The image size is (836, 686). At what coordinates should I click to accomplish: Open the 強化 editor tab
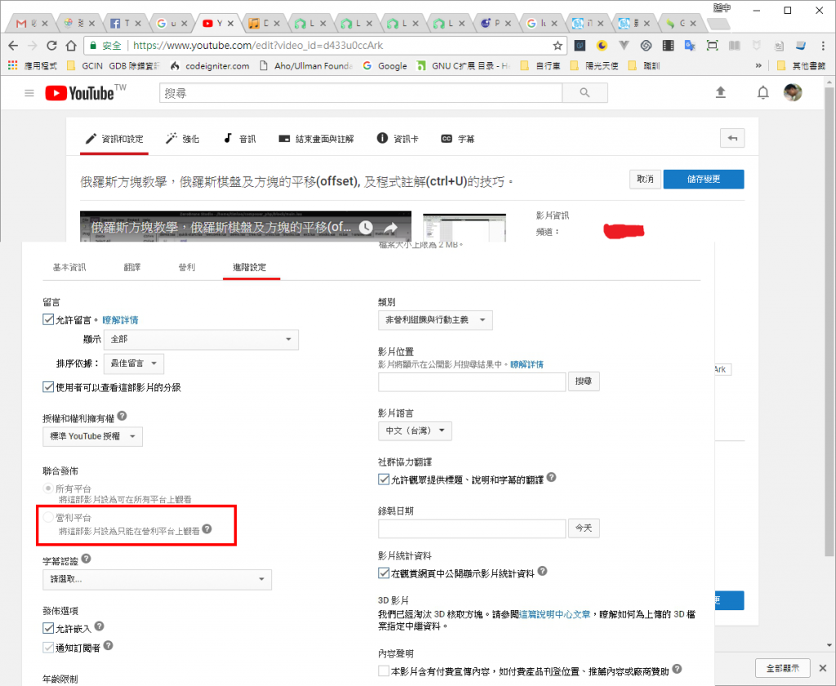(182, 139)
